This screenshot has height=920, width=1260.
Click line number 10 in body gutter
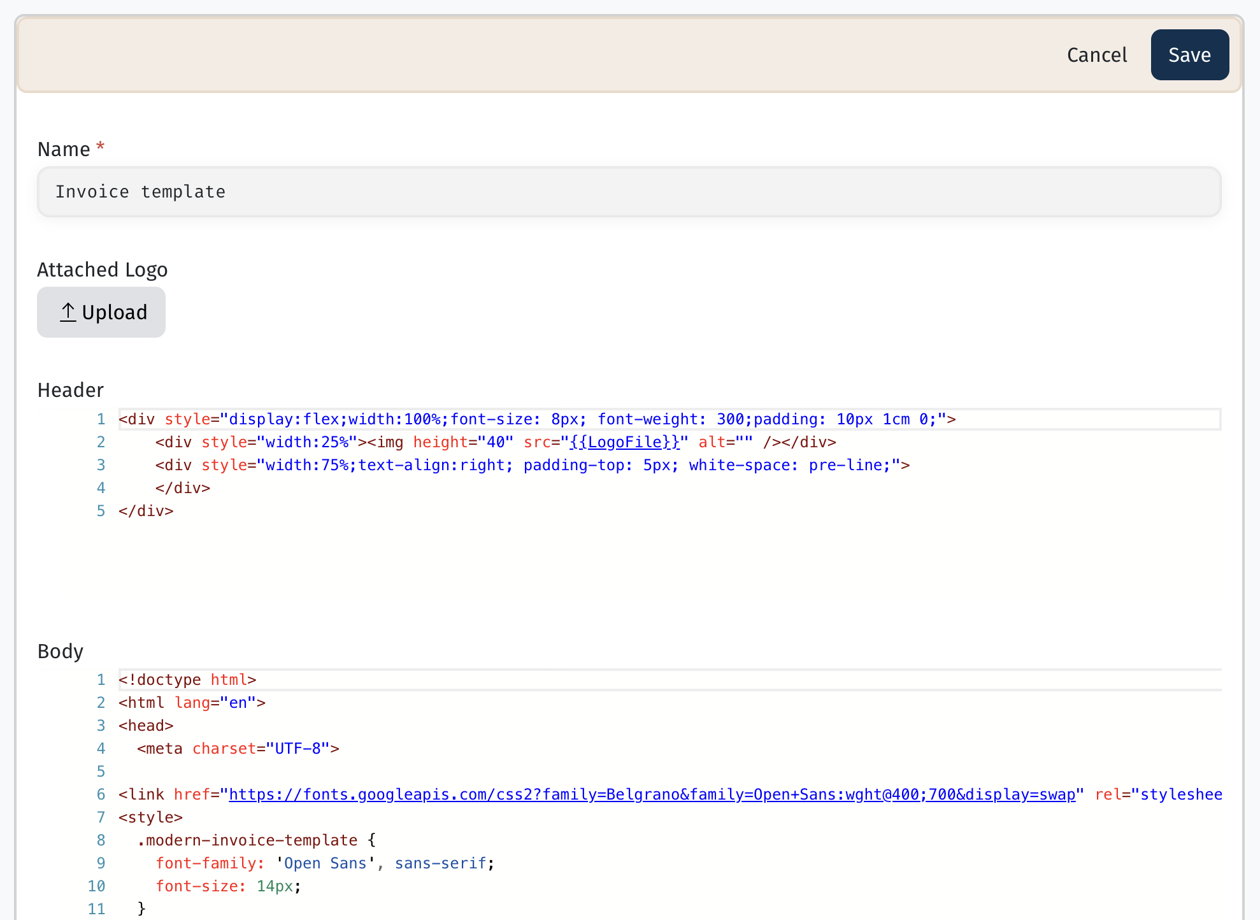click(x=97, y=886)
